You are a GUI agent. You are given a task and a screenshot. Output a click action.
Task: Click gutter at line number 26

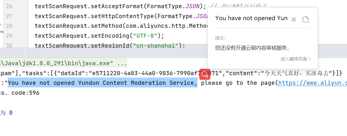pos(9,6)
